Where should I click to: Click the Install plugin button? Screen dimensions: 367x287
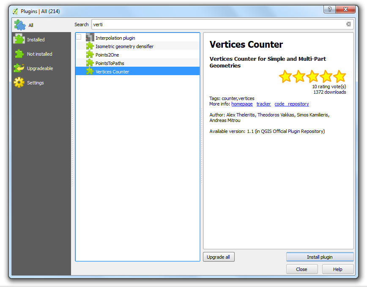(x=320, y=257)
